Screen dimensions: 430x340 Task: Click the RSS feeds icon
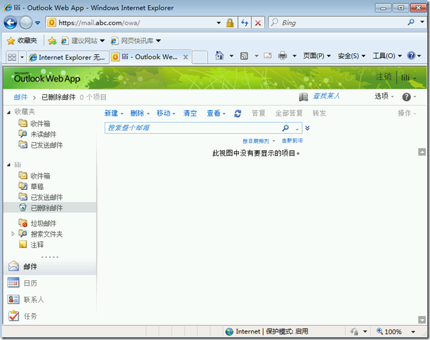[244, 56]
